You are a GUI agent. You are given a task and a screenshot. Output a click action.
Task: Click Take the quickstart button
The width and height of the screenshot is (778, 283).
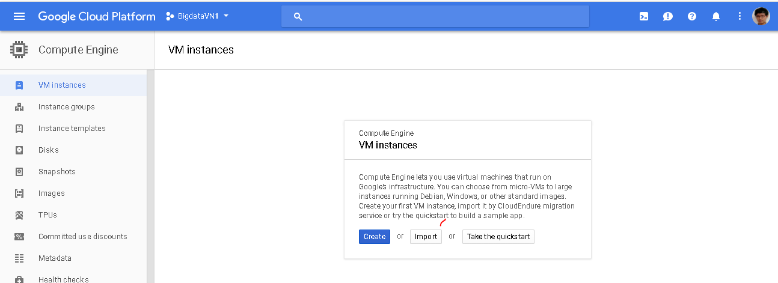coord(498,237)
